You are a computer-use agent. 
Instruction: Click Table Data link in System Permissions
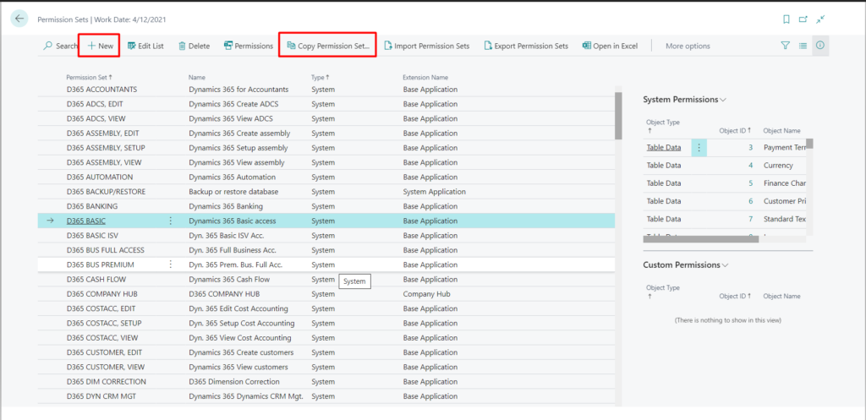(664, 147)
